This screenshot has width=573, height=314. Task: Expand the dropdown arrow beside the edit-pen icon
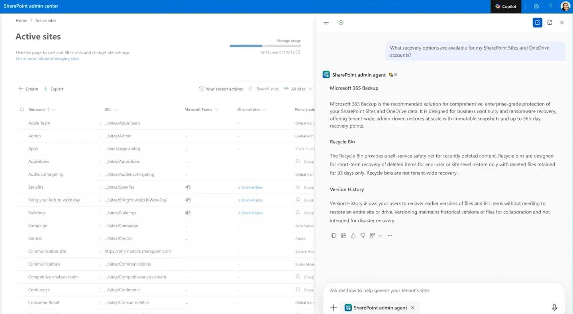[380, 236]
